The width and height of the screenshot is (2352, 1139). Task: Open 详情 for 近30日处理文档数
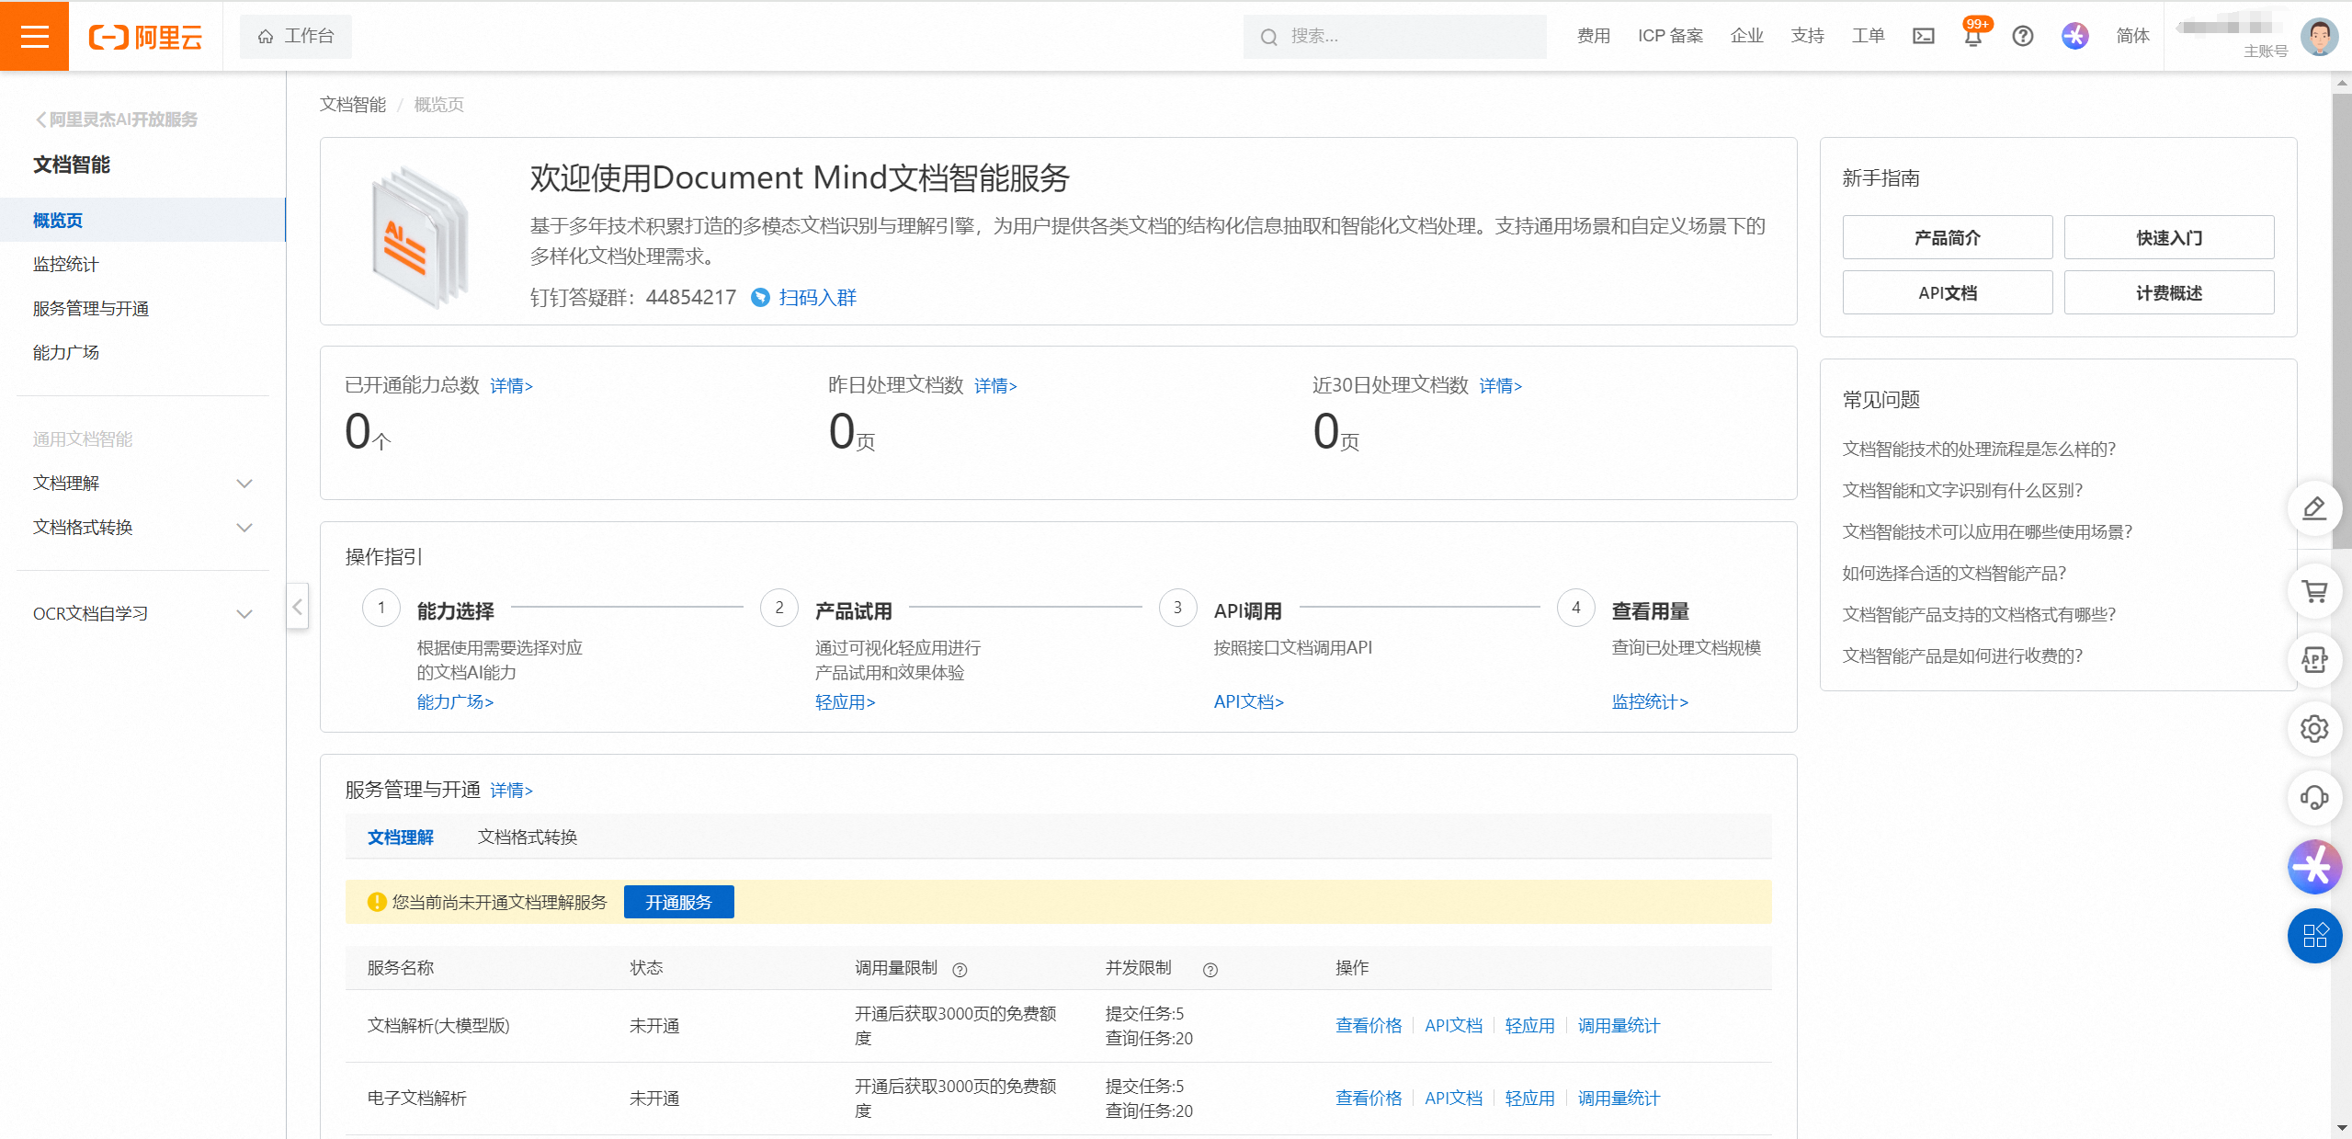(1500, 386)
